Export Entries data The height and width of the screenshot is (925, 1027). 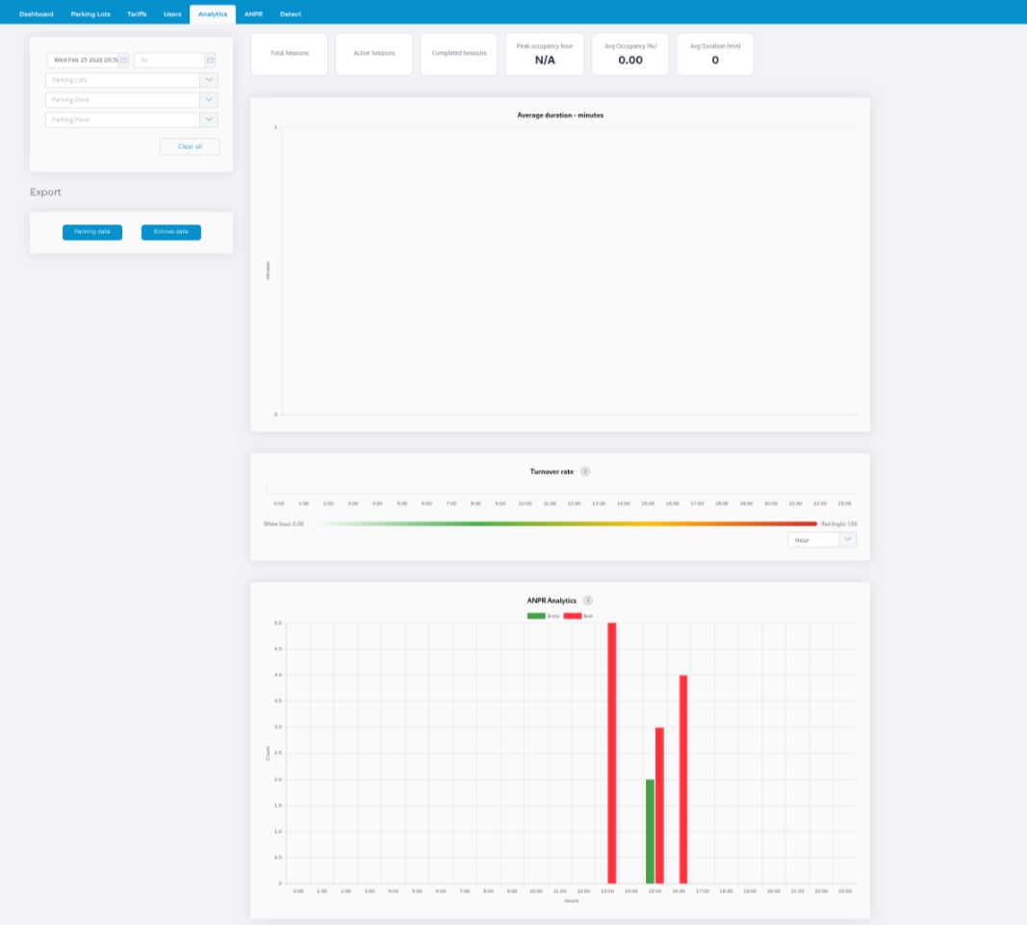click(x=170, y=232)
